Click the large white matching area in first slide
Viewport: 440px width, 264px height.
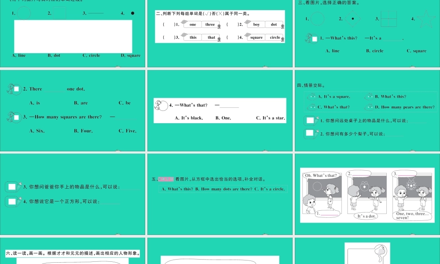click(73, 37)
